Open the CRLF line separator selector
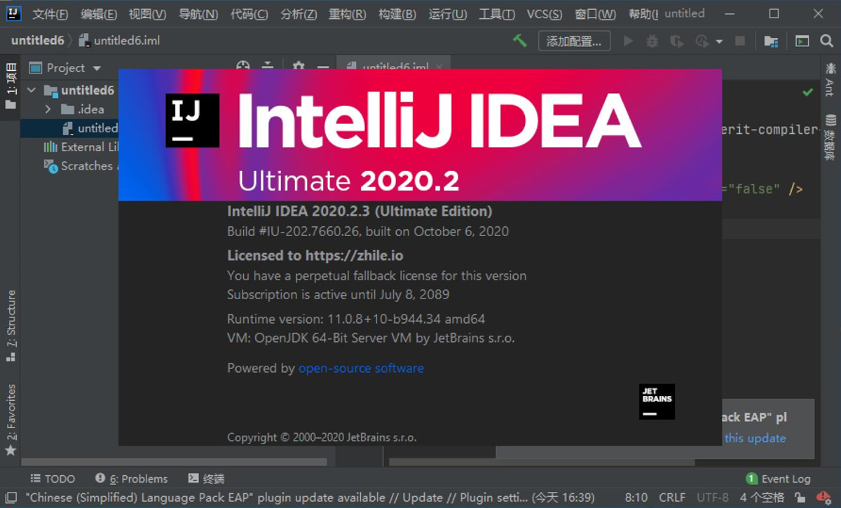 click(672, 497)
